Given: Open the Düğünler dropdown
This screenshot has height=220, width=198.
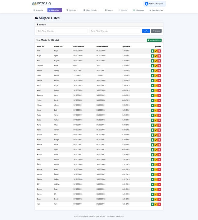Looking at the screenshot, I should click(x=72, y=10).
